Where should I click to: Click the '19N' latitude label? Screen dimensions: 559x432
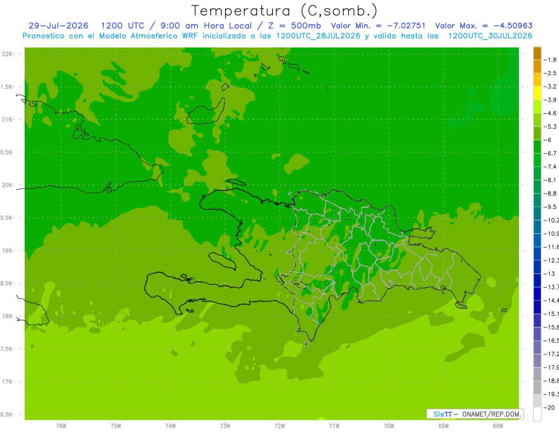(x=8, y=250)
